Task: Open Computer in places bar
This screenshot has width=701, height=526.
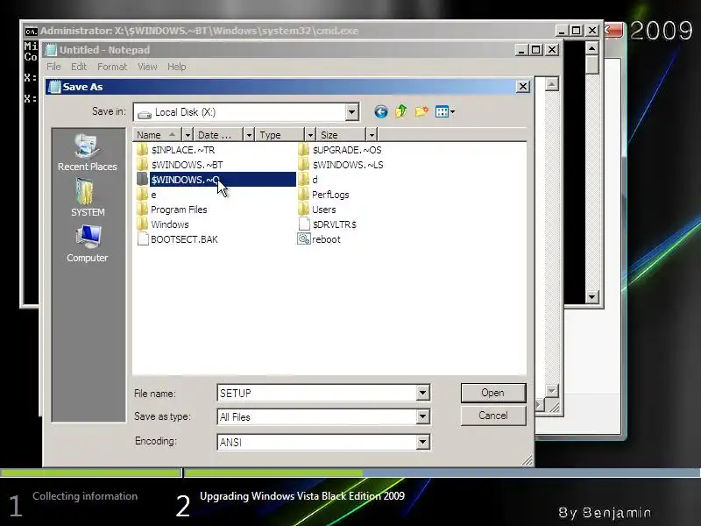Action: [x=87, y=244]
